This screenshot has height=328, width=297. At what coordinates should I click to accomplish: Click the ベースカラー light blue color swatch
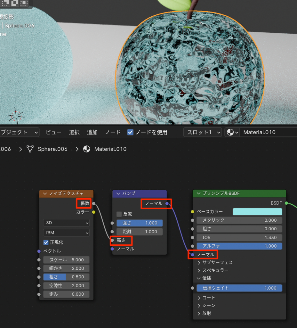[257, 212]
